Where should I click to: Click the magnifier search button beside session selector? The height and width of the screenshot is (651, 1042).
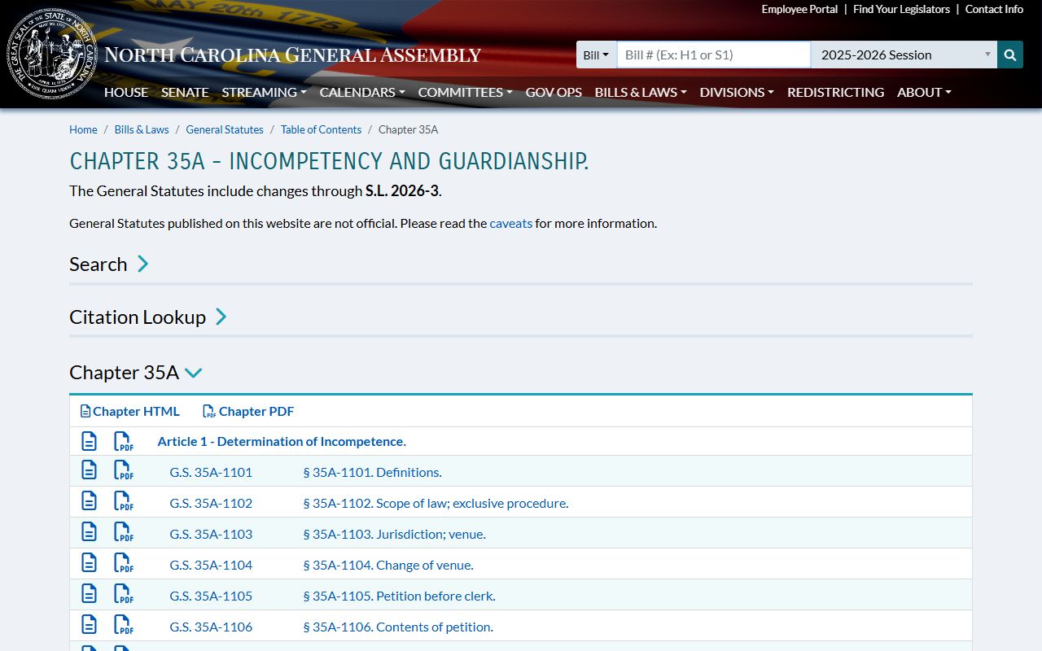click(x=1010, y=55)
